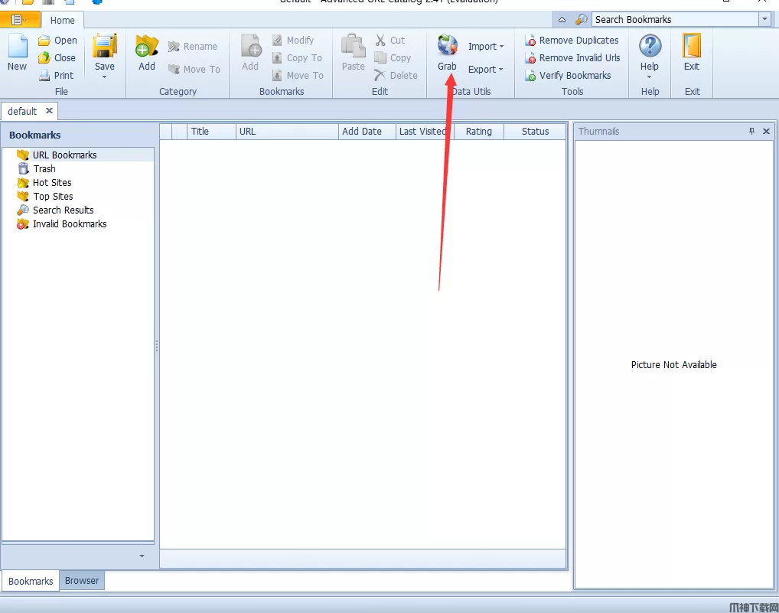Viewport: 779px width, 613px height.
Task: Sort by Title column header
Action: [211, 132]
